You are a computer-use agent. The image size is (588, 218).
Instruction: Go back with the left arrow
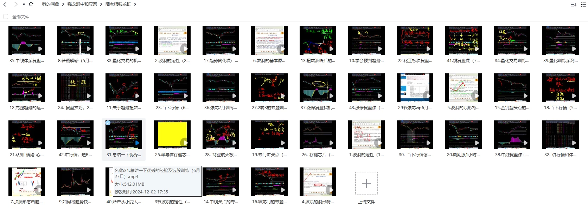pos(5,4)
